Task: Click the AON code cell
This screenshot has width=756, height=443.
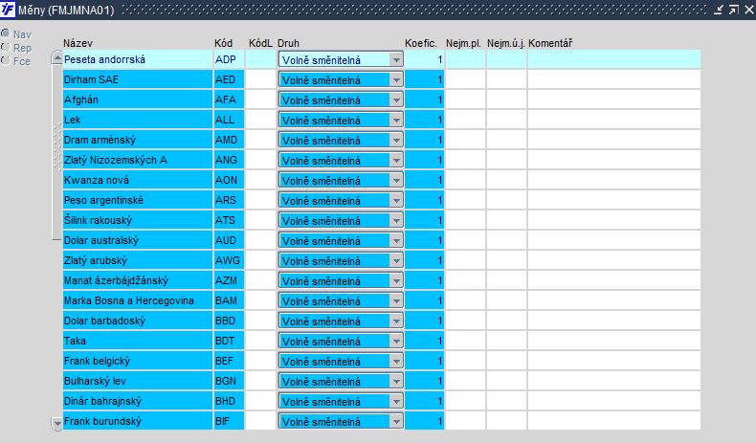Action: point(229,180)
